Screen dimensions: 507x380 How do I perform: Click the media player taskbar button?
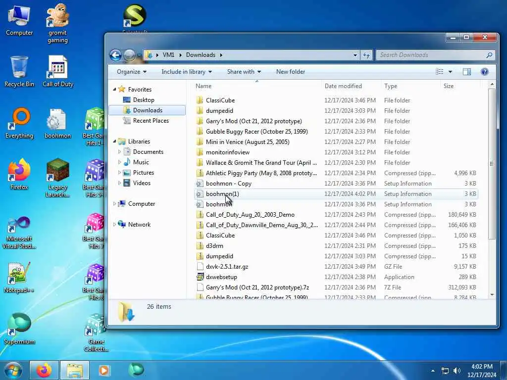pyautogui.click(x=104, y=370)
